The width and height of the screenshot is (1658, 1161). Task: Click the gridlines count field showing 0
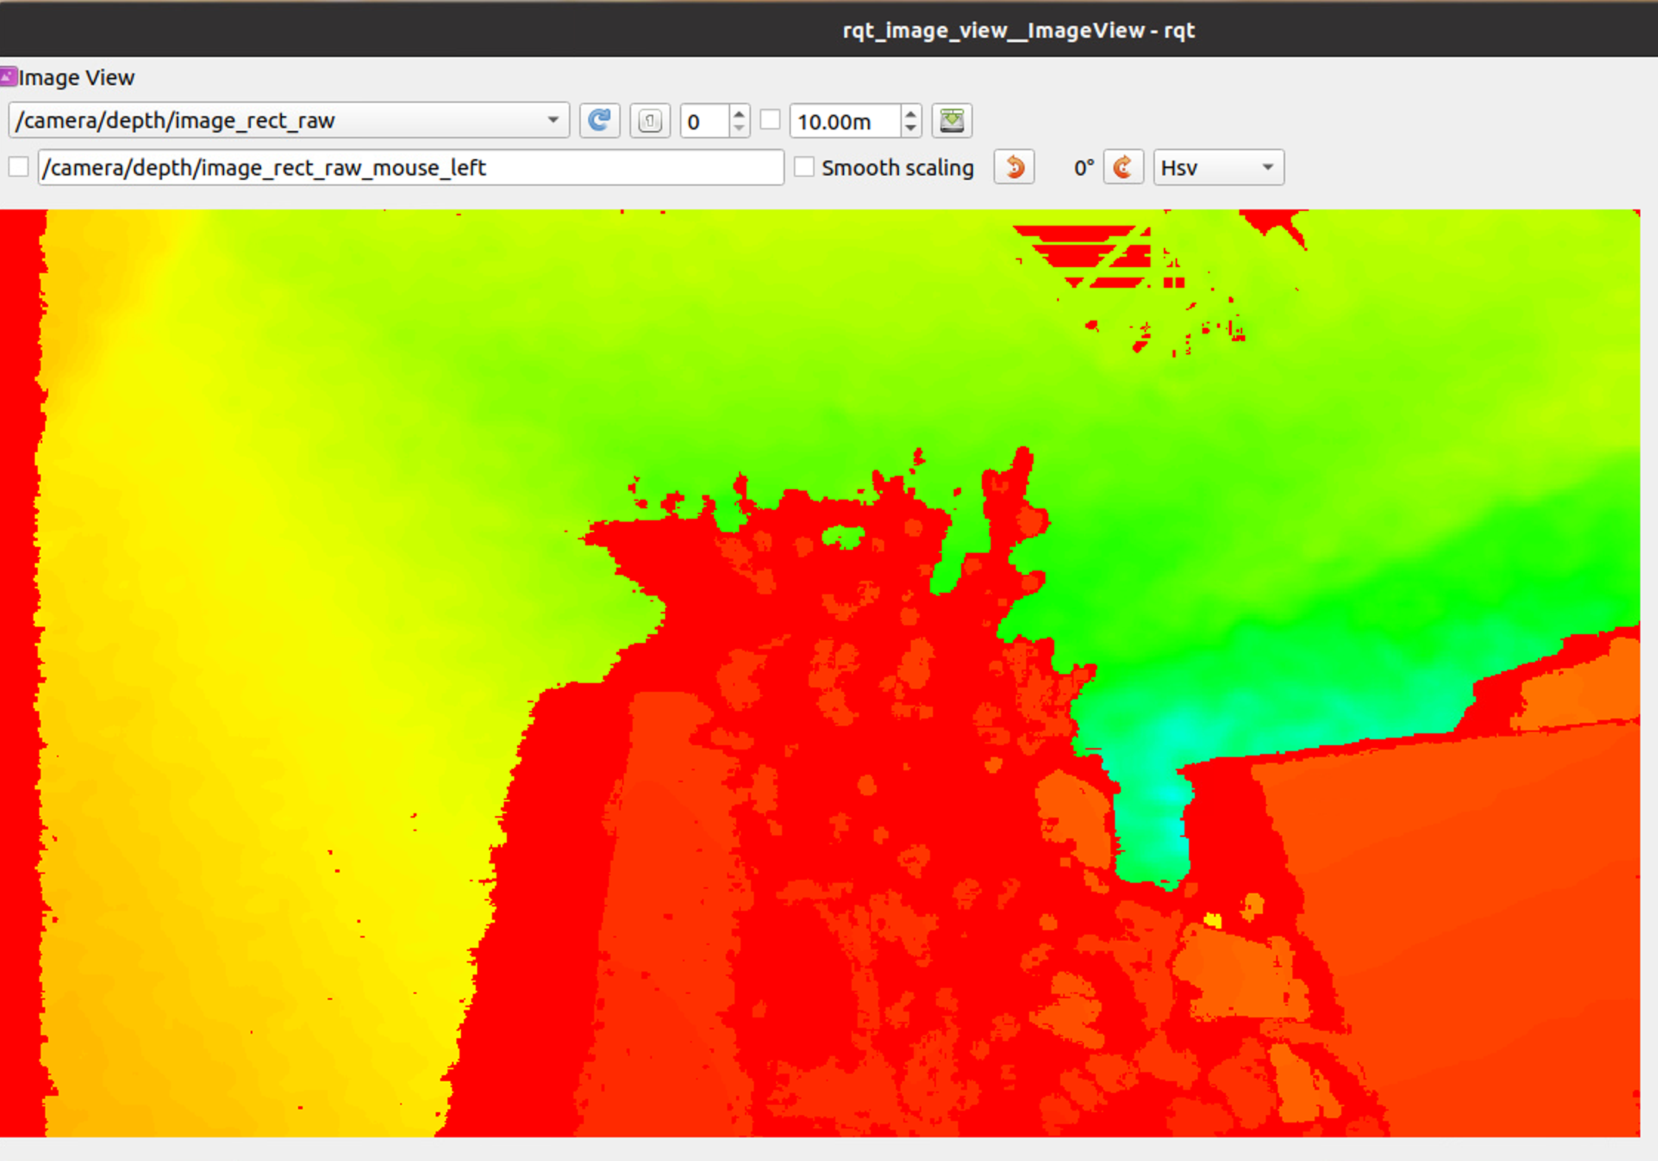tap(703, 121)
